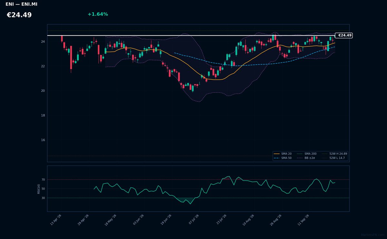Select the BB ±2σ legend entry

point(307,158)
